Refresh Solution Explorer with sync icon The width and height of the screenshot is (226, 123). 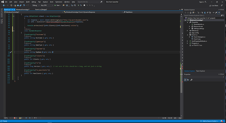click(x=205, y=13)
